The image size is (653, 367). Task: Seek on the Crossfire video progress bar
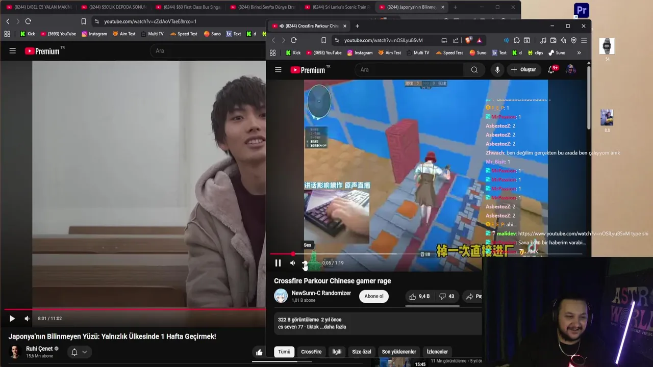coord(426,254)
